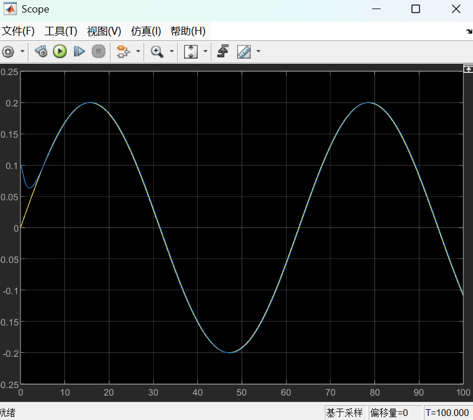Select the zoom magnifier tool
Viewport: 473px width, 420px height.
point(157,52)
